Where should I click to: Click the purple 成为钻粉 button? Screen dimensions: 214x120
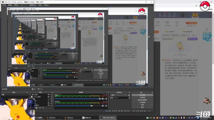click(192, 39)
